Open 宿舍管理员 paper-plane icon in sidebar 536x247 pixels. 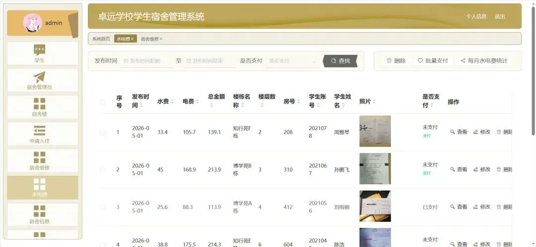tap(39, 77)
